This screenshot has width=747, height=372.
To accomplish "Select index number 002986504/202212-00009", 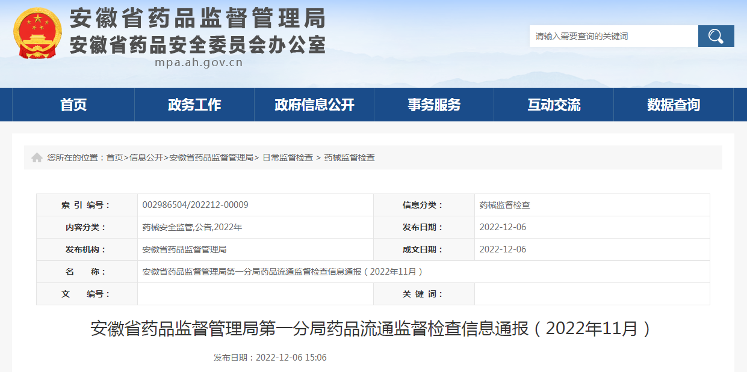I will (196, 205).
